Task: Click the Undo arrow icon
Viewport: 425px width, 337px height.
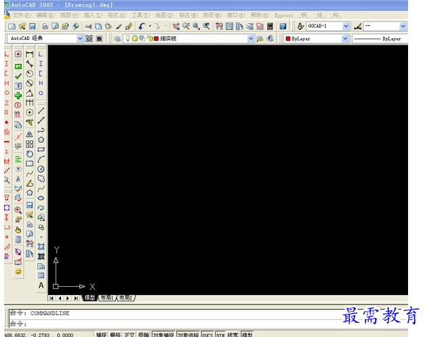Action: point(142,26)
